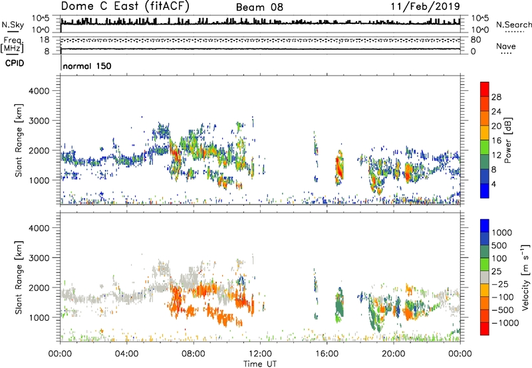The width and height of the screenshot is (532, 368).
Task: Click the "12" tick on Power colorbar
Action: (x=496, y=155)
